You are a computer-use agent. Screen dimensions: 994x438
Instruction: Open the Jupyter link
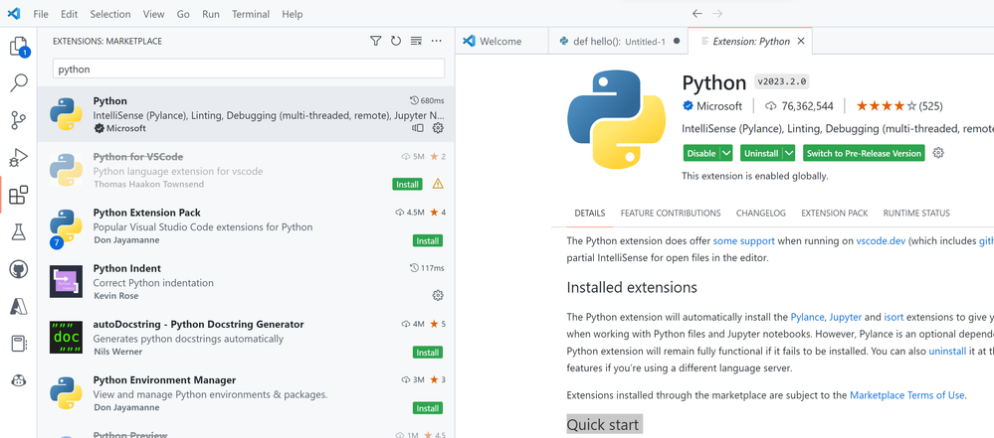845,317
